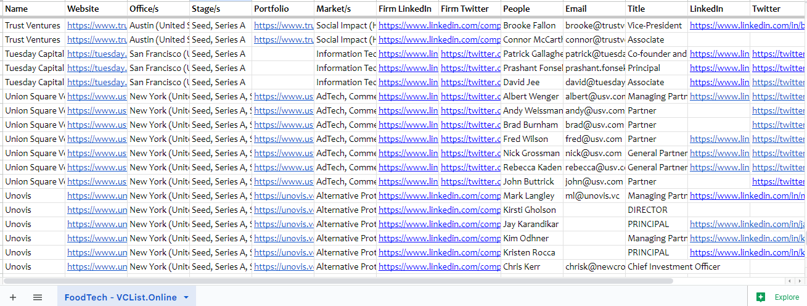The width and height of the screenshot is (807, 306).
Task: Click the left scroll arrow beside the horizontal scrollbar
Action: (x=790, y=281)
